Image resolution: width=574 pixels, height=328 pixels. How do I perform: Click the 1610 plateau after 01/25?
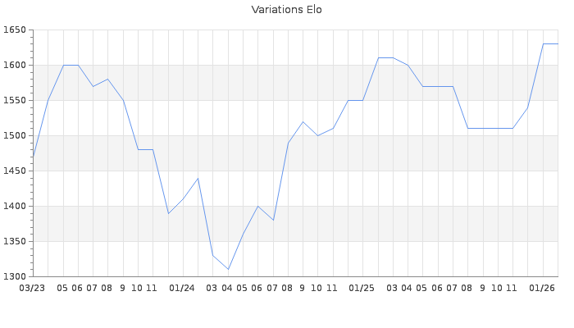click(x=385, y=57)
